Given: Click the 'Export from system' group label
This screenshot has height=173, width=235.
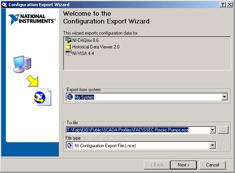Looking at the screenshot, I should (x=83, y=90).
